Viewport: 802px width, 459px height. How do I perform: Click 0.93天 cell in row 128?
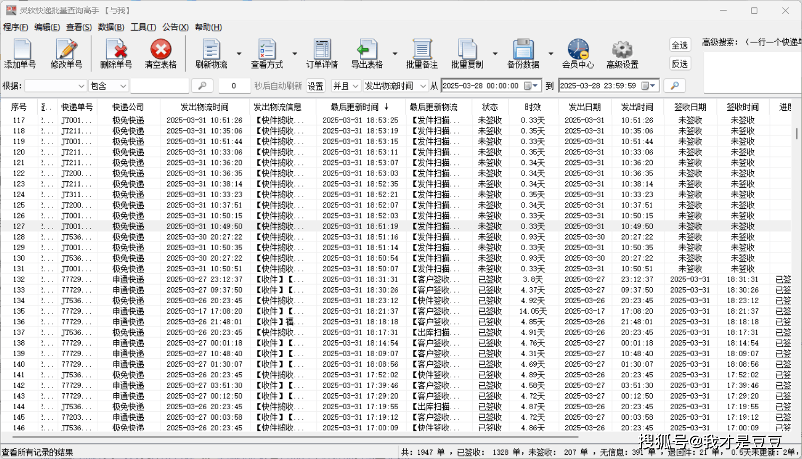click(x=533, y=237)
